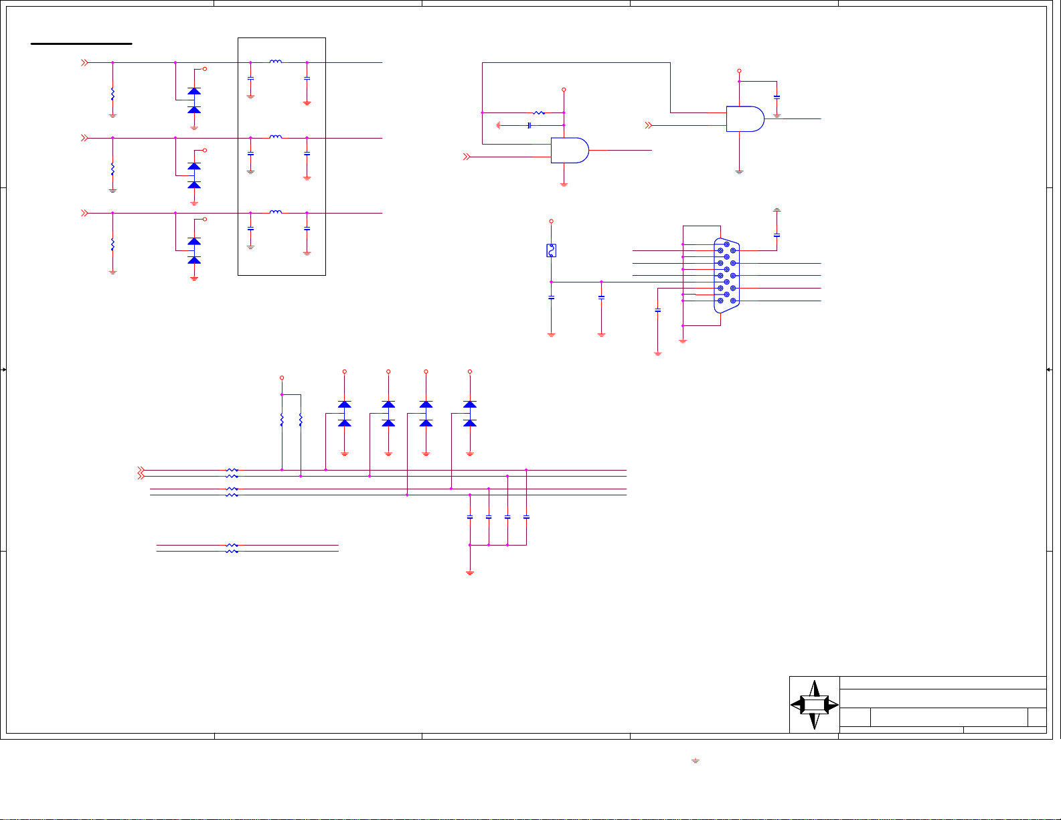Click the dual diode on the bottom filter line
Viewport: 1061px width, 820px height.
[x=194, y=250]
